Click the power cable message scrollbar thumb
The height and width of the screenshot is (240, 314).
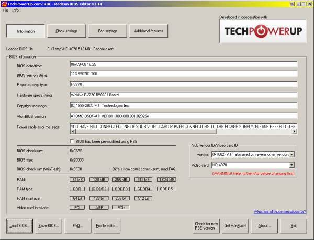point(146,131)
